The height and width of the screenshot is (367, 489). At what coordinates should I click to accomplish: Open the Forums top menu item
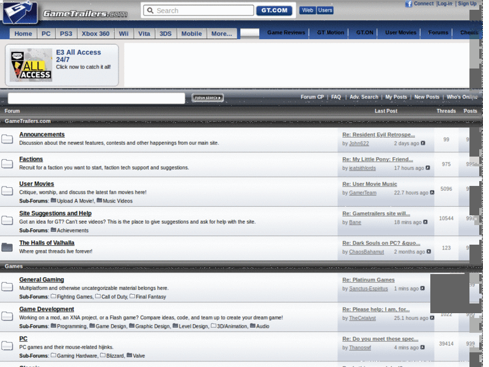[438, 32]
